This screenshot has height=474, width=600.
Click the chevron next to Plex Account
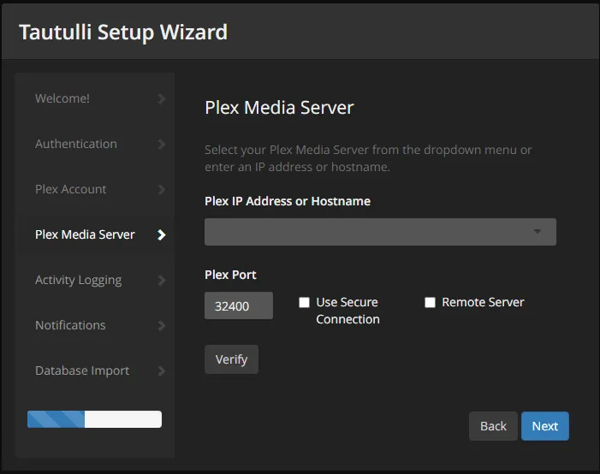162,189
